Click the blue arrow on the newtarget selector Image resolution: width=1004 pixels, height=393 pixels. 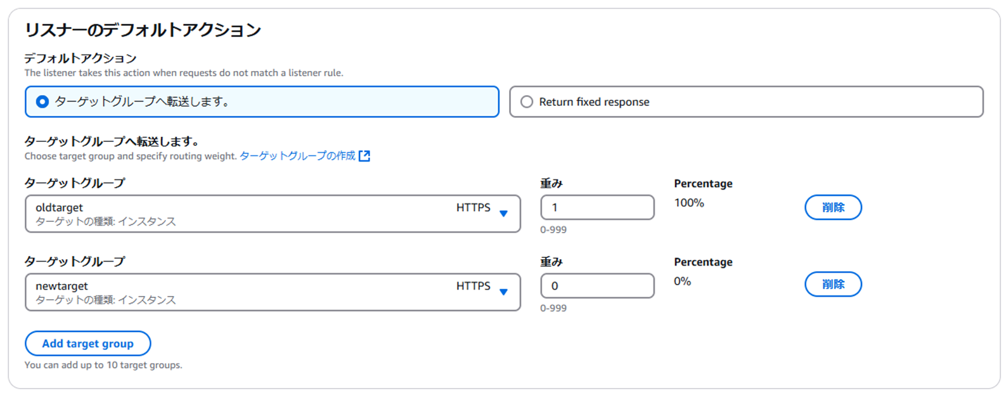click(x=504, y=292)
